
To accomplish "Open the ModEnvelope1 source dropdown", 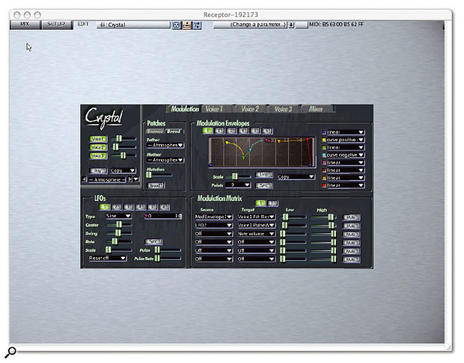I will pyautogui.click(x=213, y=217).
